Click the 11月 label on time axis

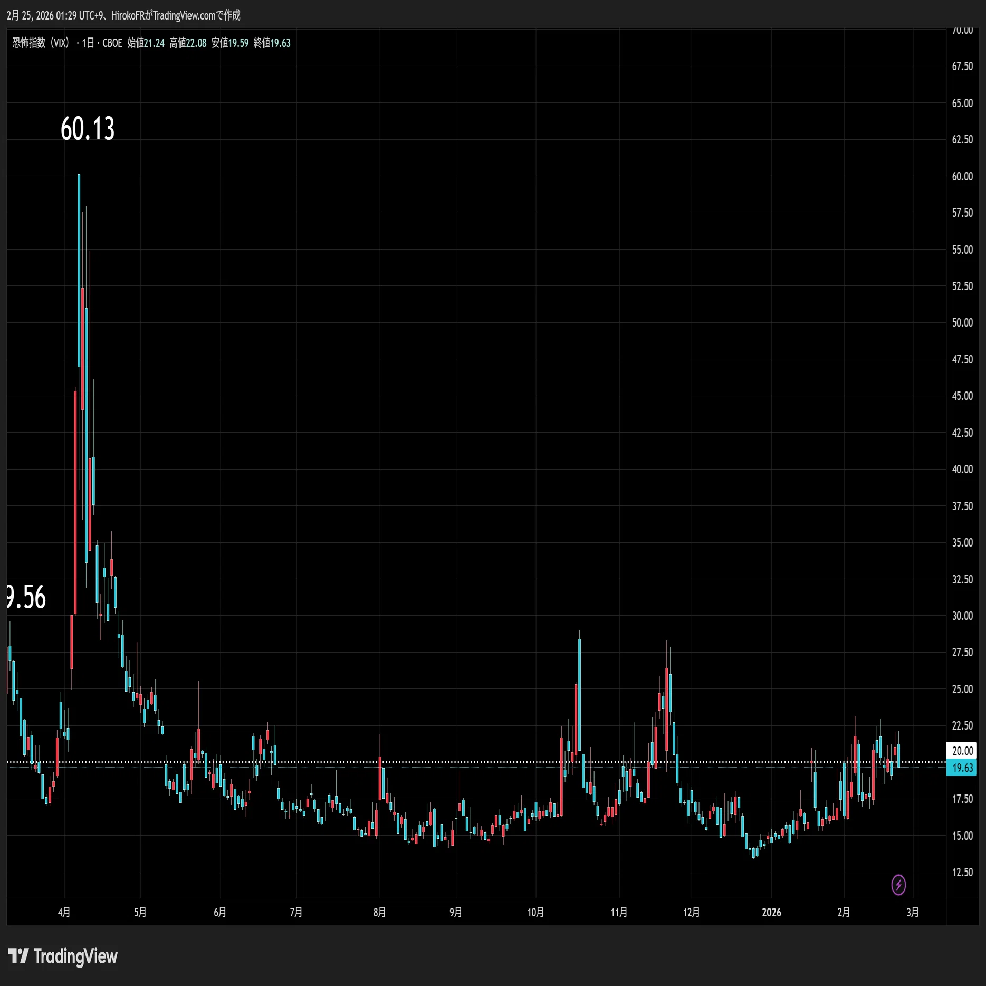point(619,912)
